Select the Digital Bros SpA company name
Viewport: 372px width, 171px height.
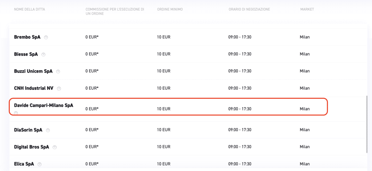[x=32, y=147]
